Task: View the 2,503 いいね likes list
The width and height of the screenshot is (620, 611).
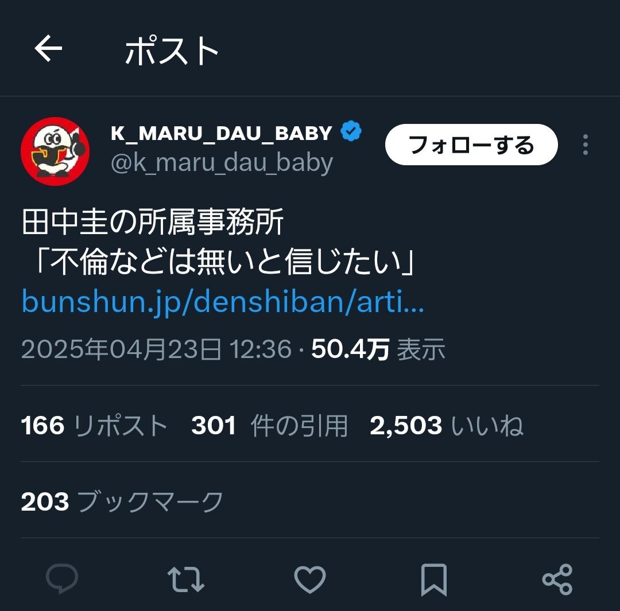Action: (447, 426)
